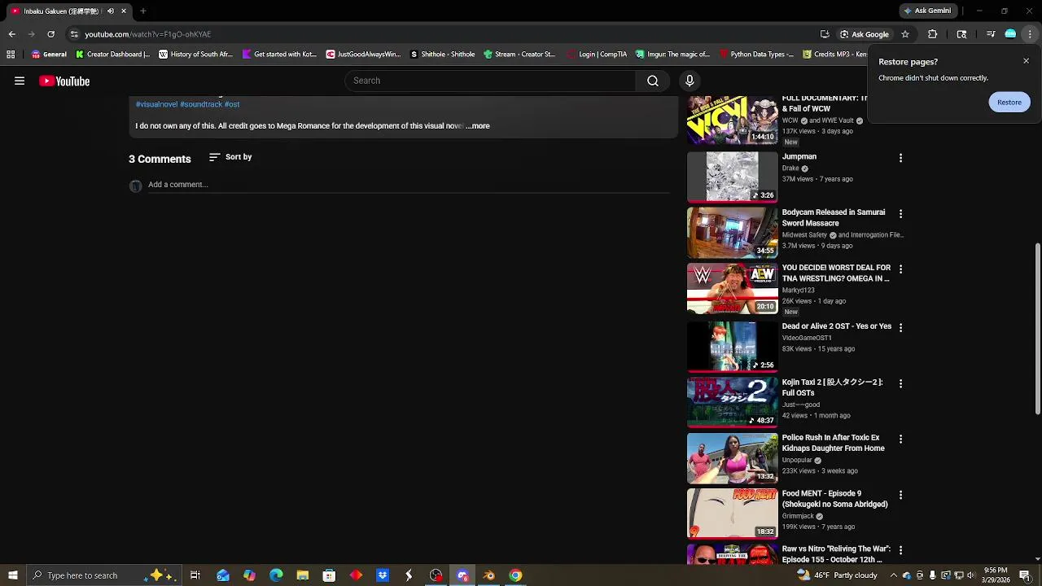Image resolution: width=1042 pixels, height=586 pixels.
Task: Open the Python Data Types bookmark
Action: click(x=756, y=55)
